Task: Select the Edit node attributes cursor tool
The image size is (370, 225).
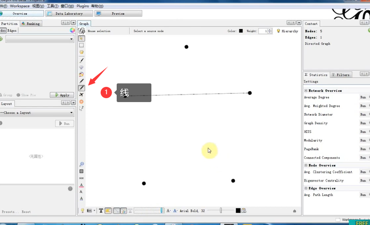Action: 82,109
